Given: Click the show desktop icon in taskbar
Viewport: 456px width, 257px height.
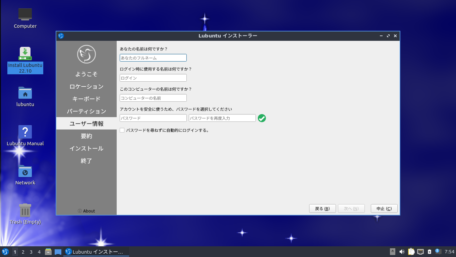Looking at the screenshot, I should (58, 252).
